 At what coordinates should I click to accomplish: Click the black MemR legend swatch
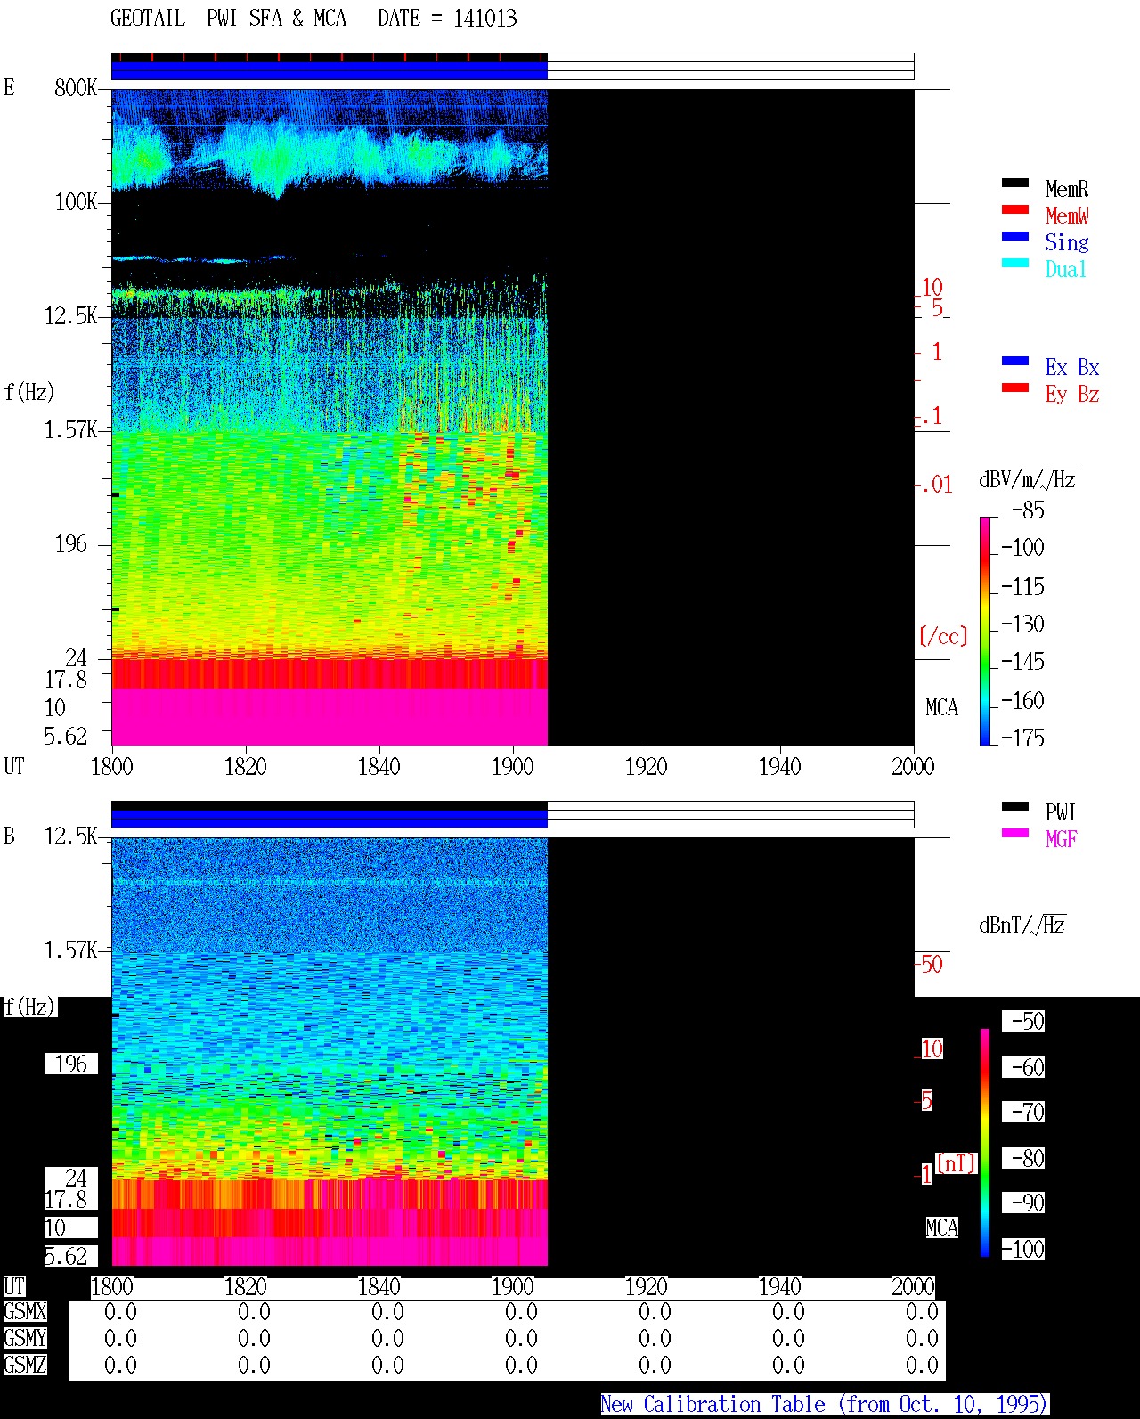1015,183
